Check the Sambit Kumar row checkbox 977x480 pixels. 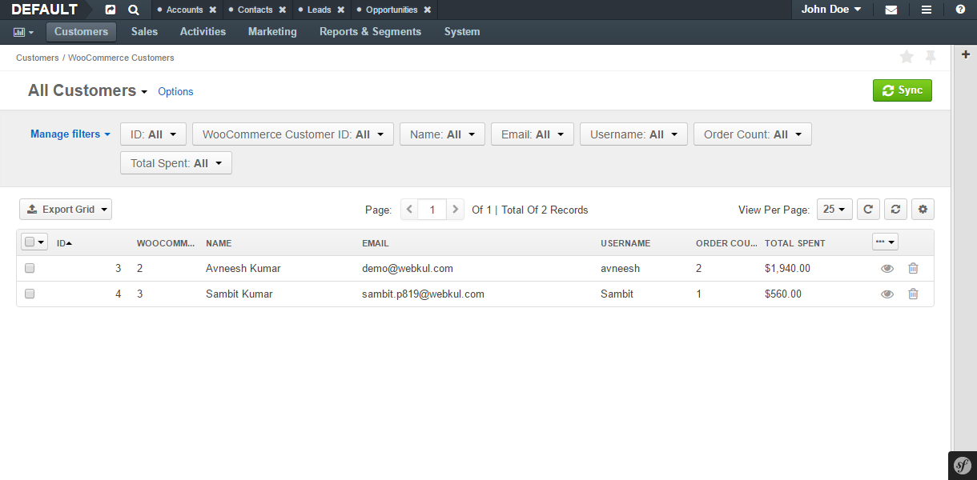30,294
